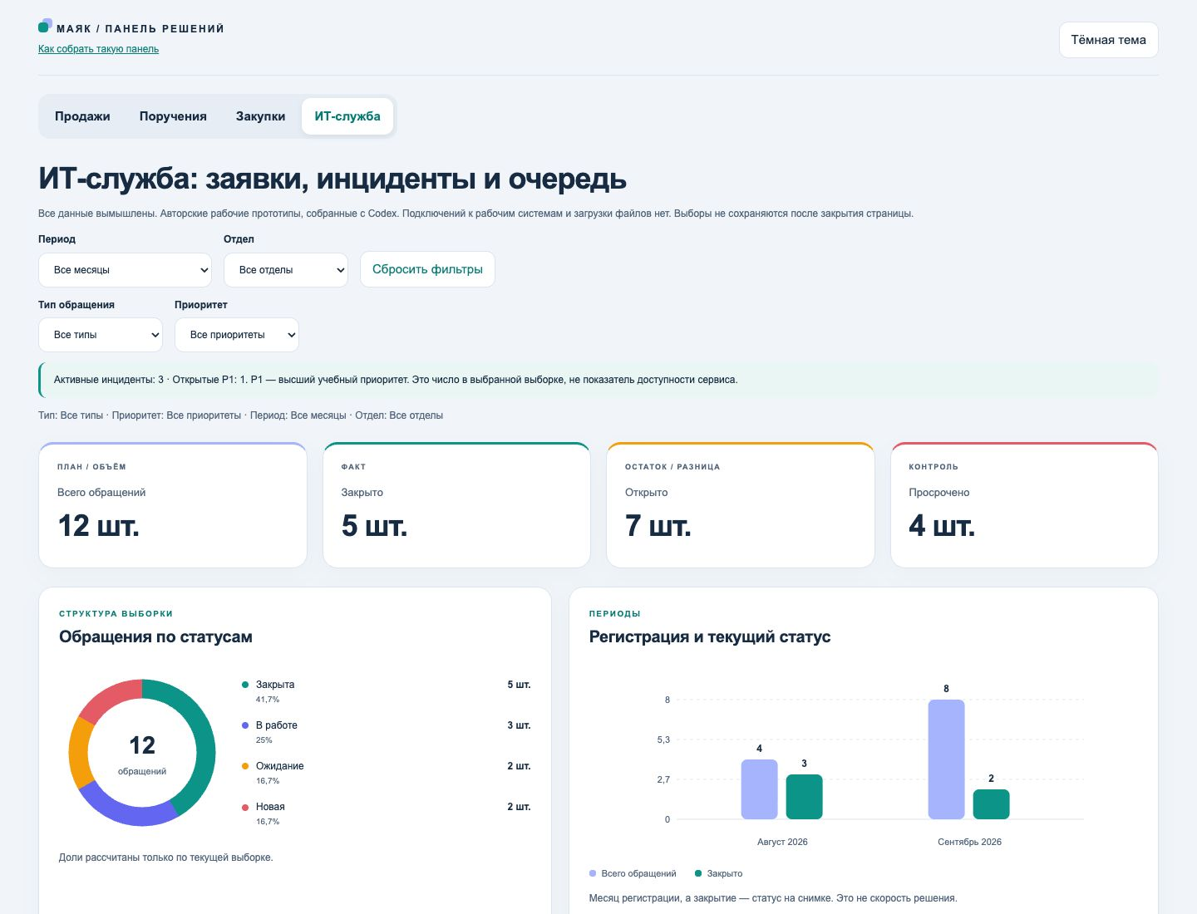1197x914 pixels.
Task: Toggle the Тёмная тема button
Action: pyautogui.click(x=1108, y=40)
